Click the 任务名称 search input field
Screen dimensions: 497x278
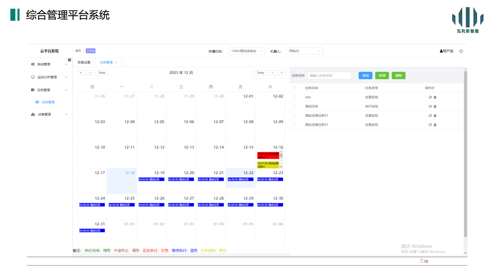[329, 76]
